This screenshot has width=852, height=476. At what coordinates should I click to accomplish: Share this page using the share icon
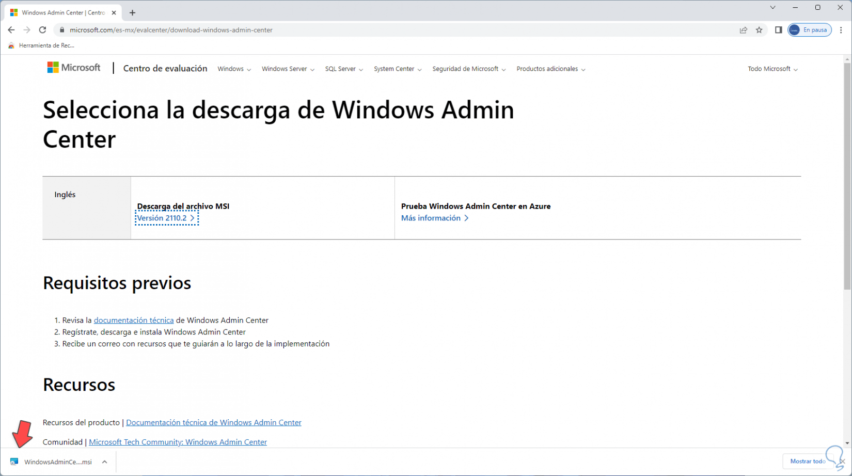(x=744, y=30)
